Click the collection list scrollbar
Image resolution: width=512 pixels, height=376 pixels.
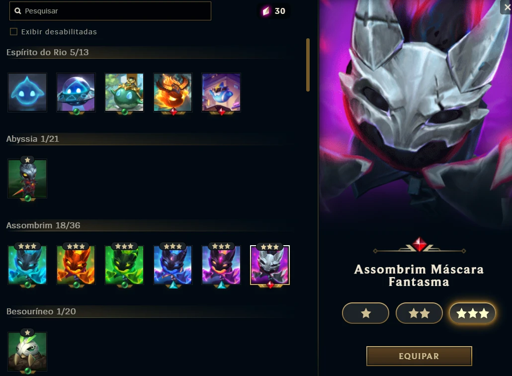[x=308, y=65]
